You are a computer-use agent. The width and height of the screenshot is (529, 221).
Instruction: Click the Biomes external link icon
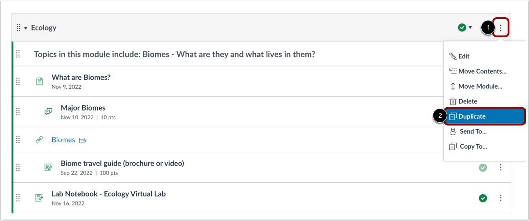point(40,140)
